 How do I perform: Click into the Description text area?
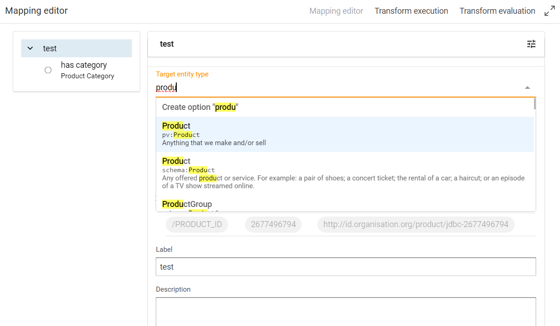pyautogui.click(x=346, y=311)
